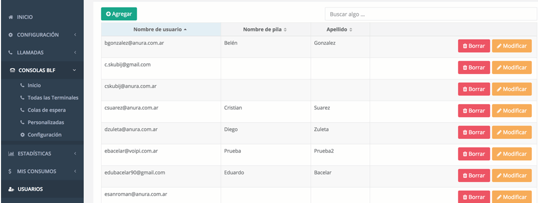Screen dimensions: 538x203
Task: Click the users icon beside USUARIOS
Action: (11, 189)
